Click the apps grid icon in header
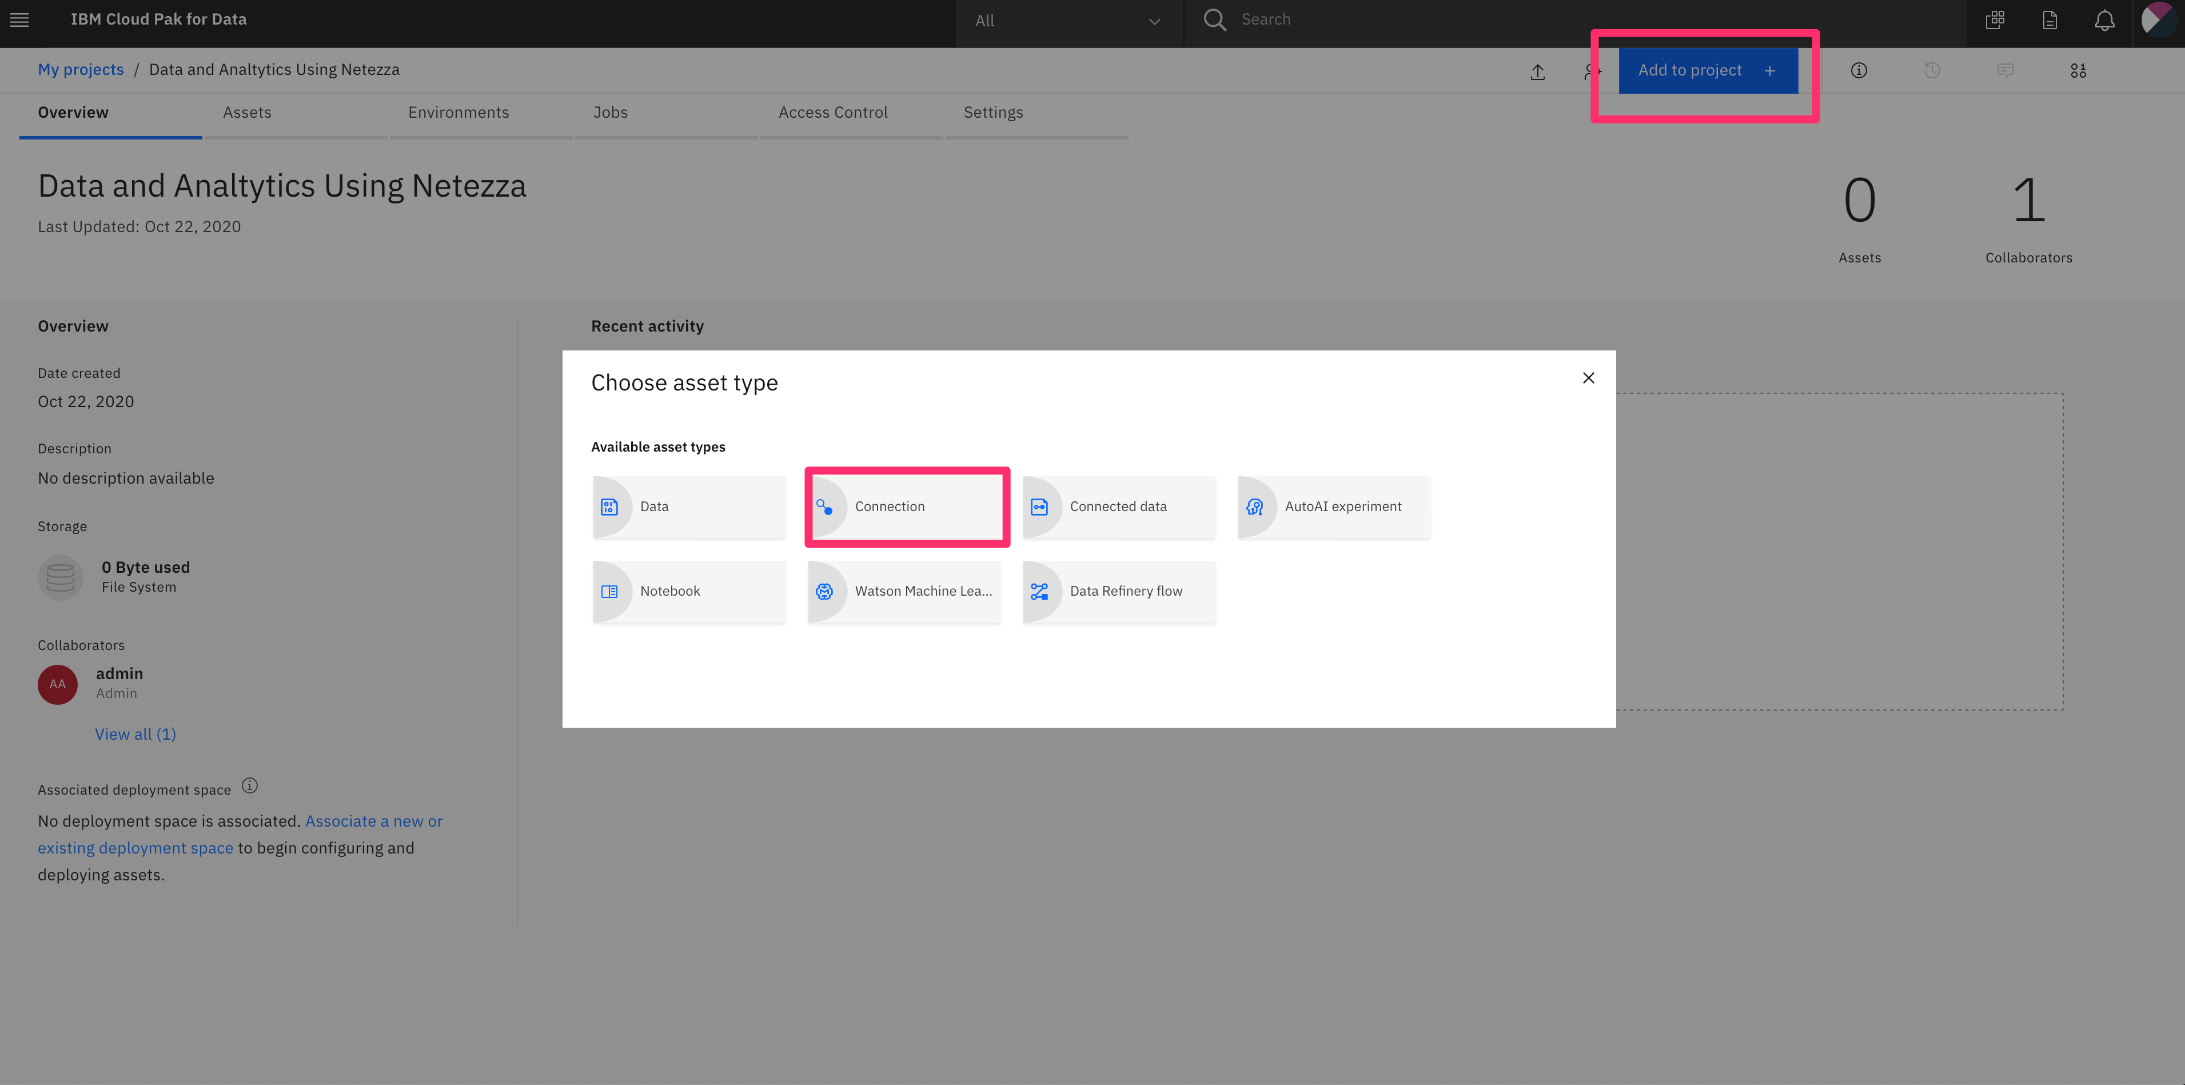 click(x=1995, y=21)
